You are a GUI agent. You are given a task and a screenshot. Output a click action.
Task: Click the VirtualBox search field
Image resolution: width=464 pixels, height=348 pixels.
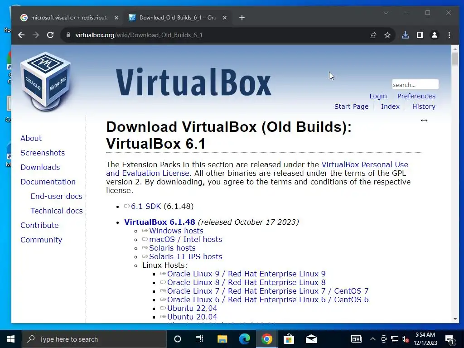tap(415, 85)
